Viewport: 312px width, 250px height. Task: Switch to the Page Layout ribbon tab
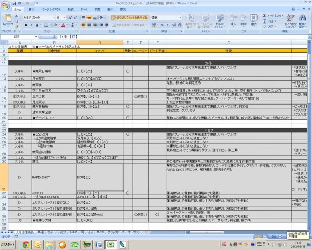[x=51, y=9]
